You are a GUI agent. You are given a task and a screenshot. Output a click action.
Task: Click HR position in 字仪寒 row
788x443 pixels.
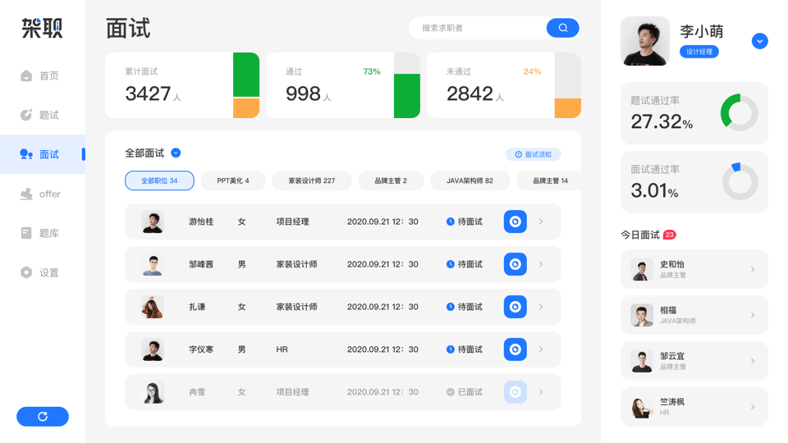(282, 349)
